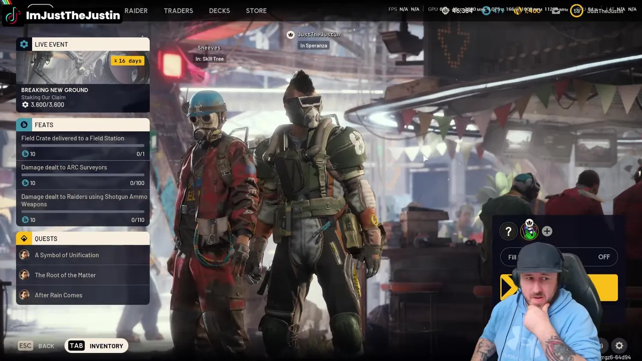Click the gold 1,400 currency icon
Screen dimensions: 642x361
click(517, 11)
